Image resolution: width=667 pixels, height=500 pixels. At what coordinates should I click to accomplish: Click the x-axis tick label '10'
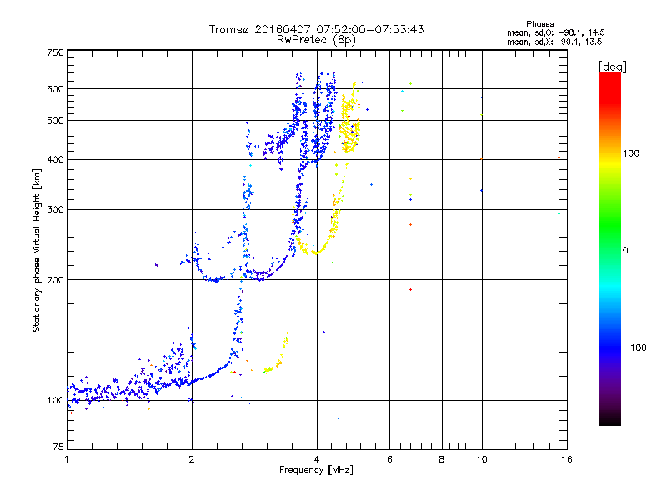(x=482, y=459)
